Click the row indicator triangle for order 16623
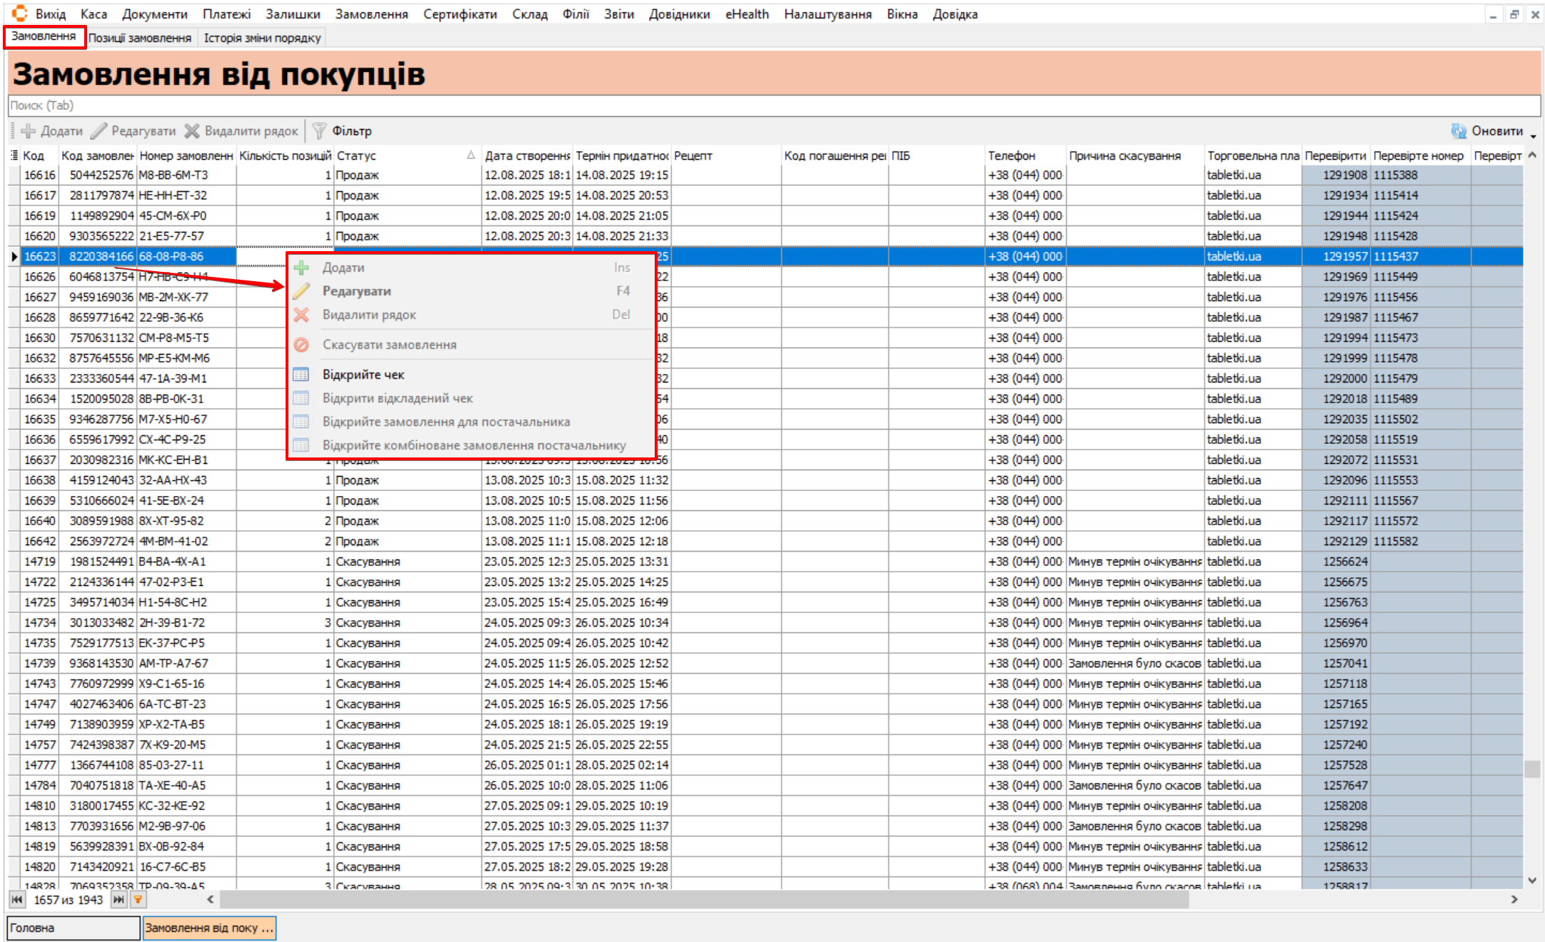1545x942 pixels. point(14,256)
